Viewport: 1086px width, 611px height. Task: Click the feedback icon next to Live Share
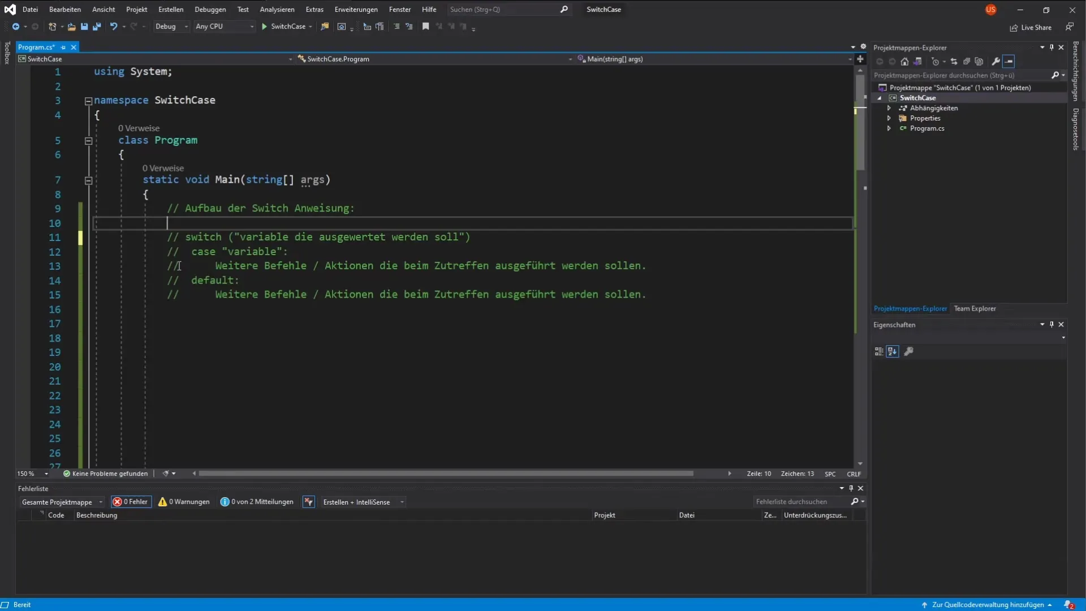(x=1070, y=27)
